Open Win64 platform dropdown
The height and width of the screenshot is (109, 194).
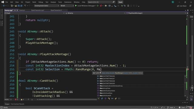pos(67,6)
